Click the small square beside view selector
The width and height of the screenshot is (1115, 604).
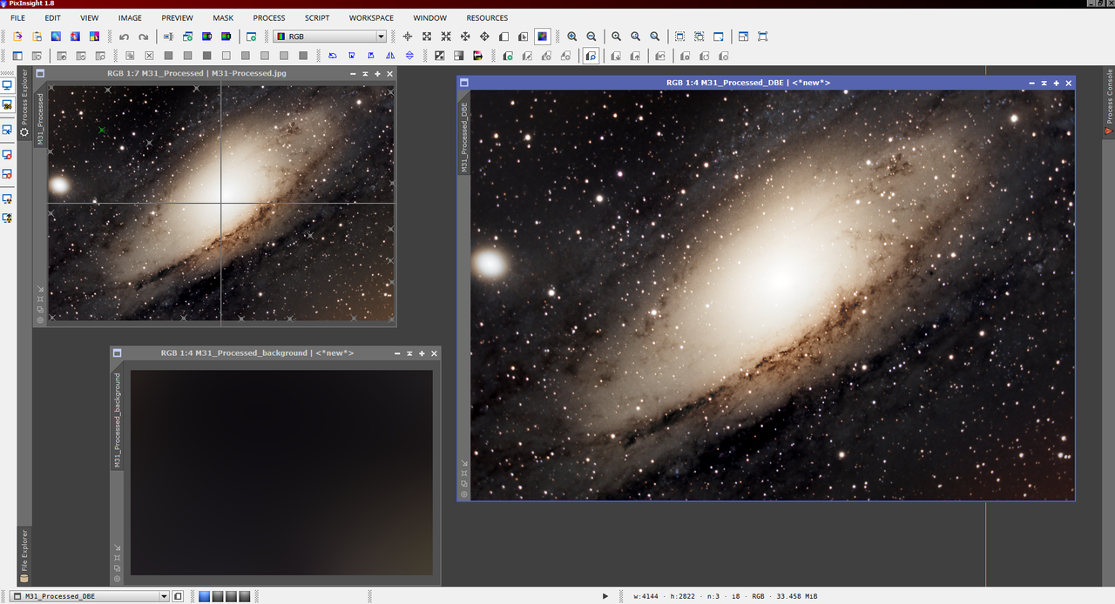[x=178, y=596]
